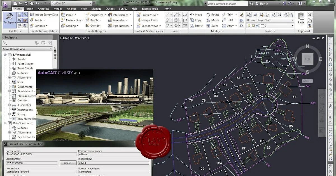Viewport: 336px width, 176px height.
Task: Switch to the Insert ribbon tab
Action: click(x=30, y=9)
